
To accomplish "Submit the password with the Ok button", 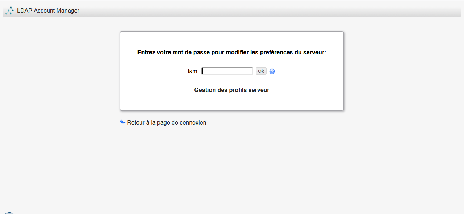I will pyautogui.click(x=261, y=71).
